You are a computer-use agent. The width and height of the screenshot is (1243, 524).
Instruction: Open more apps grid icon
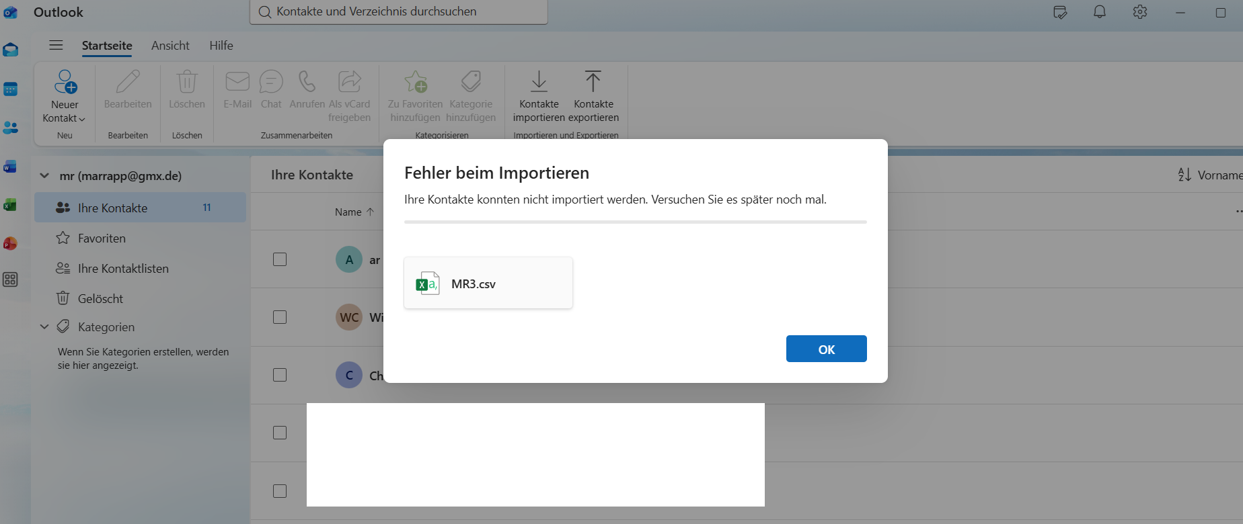tap(10, 279)
